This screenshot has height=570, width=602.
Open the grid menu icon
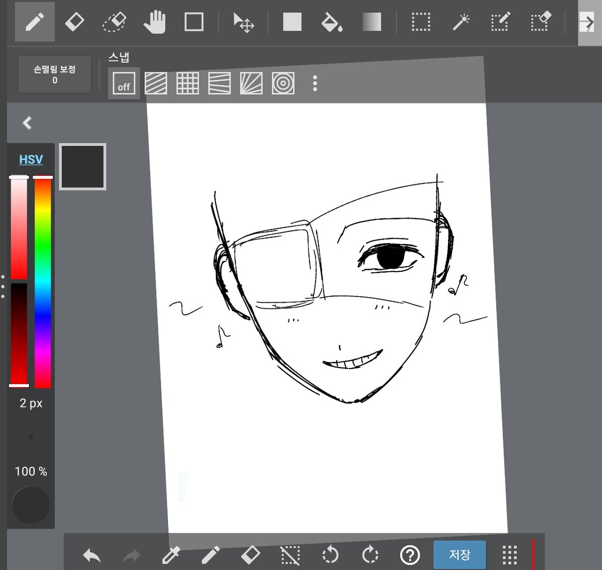click(x=510, y=555)
